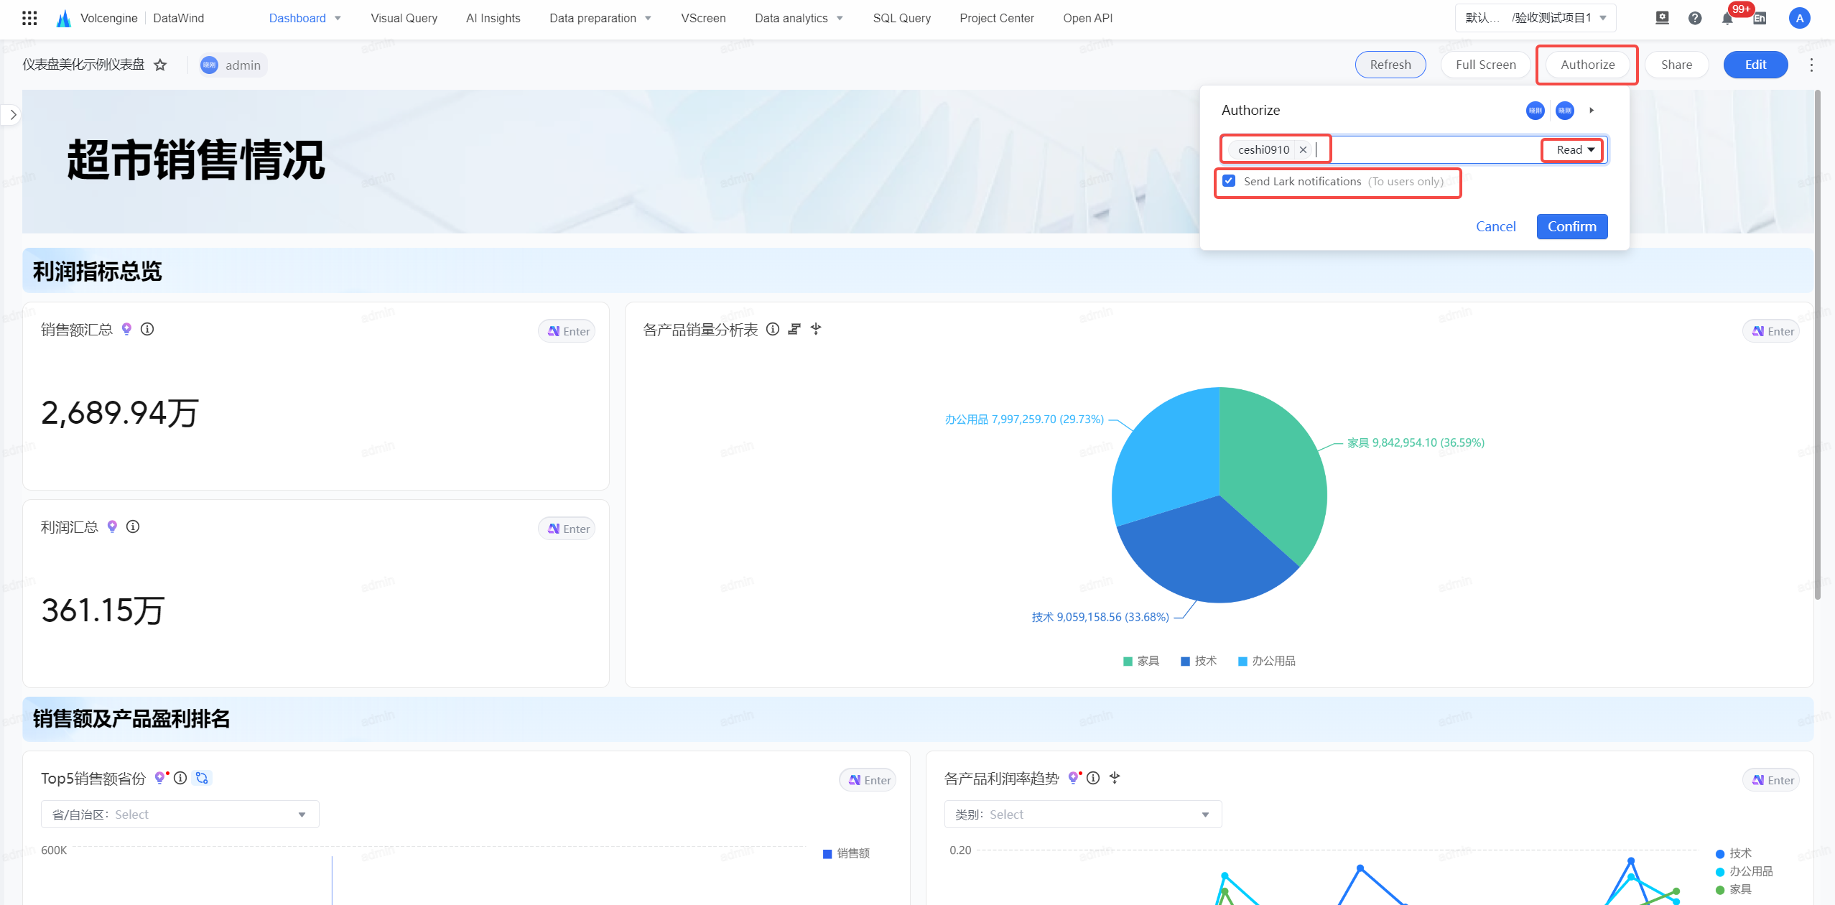
Task: Click the info icon on 各产品销量分析表
Action: [x=773, y=329]
